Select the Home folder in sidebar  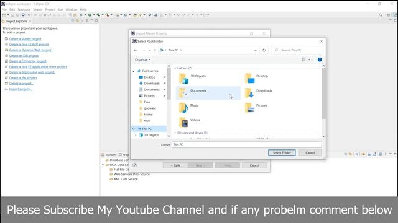click(148, 115)
